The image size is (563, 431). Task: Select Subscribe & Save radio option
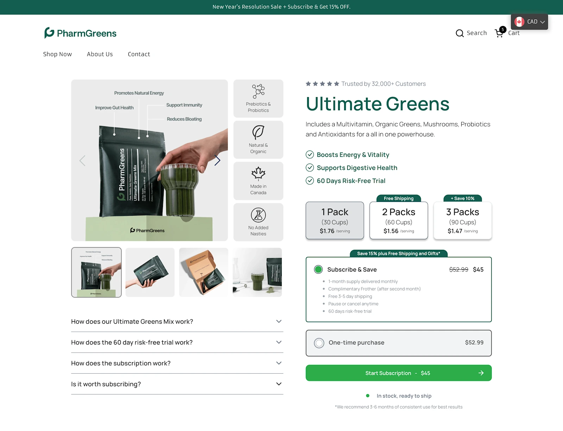tap(318, 270)
